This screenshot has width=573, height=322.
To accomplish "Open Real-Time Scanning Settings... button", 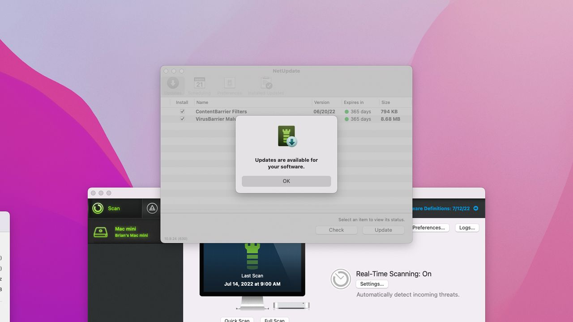I will 372,284.
